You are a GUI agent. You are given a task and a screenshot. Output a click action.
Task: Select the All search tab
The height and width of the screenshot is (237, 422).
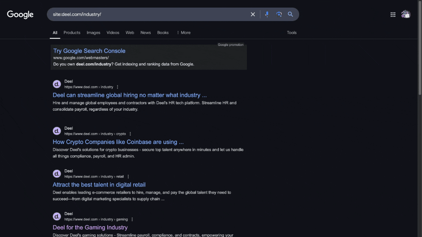55,33
